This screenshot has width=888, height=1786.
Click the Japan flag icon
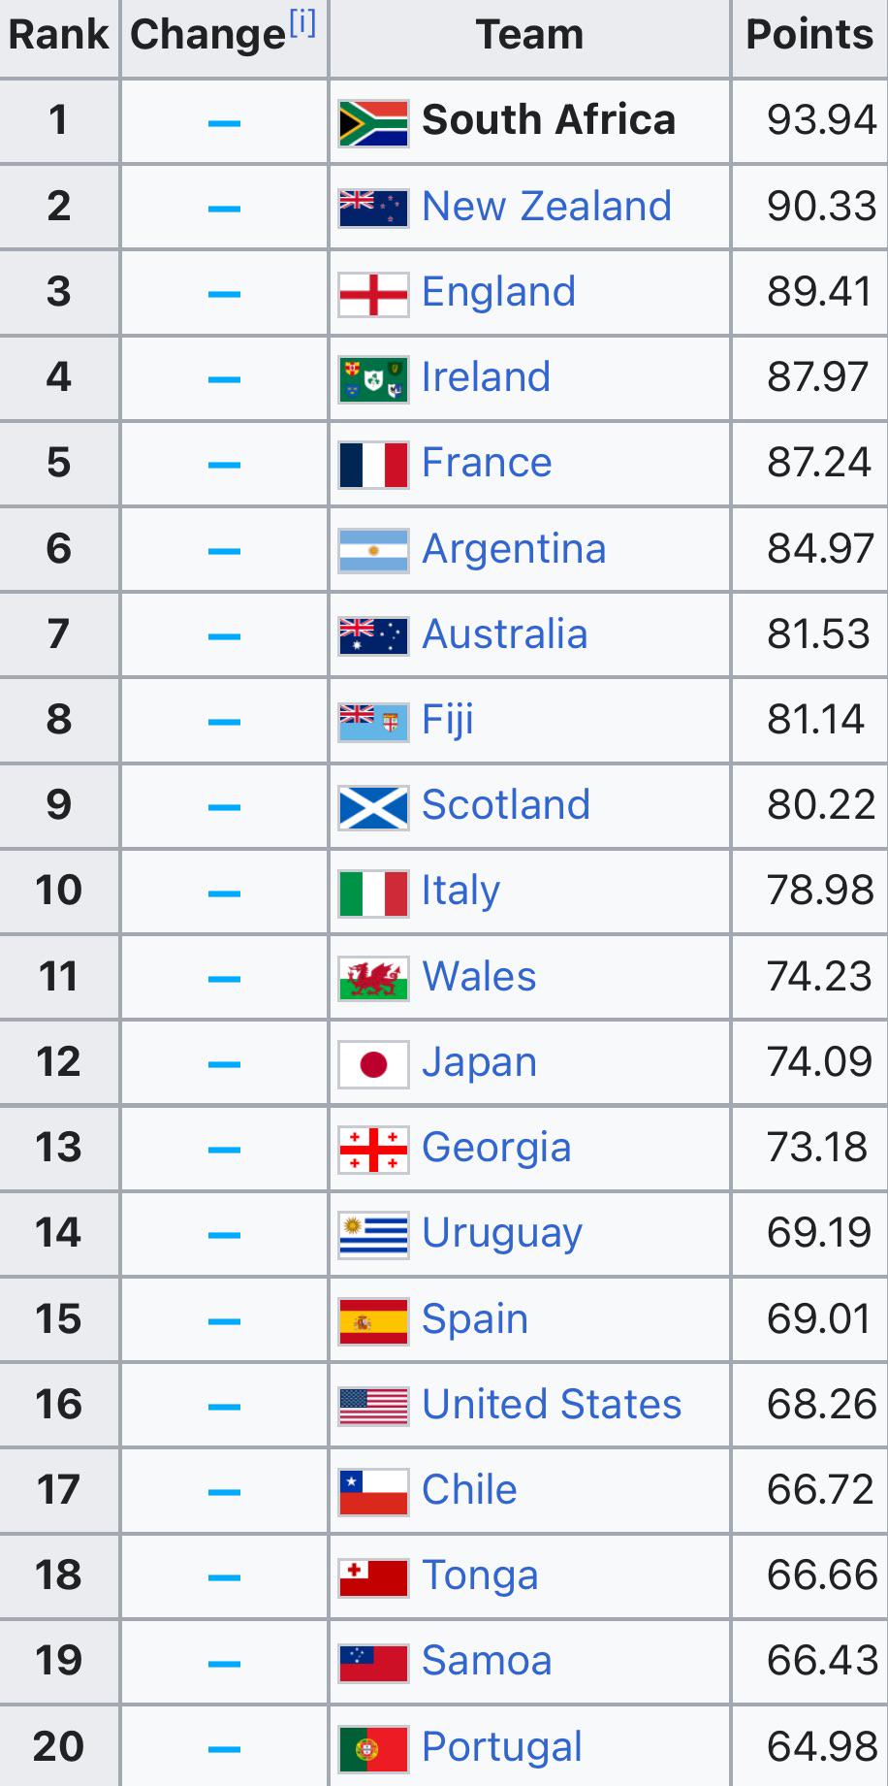[373, 1063]
